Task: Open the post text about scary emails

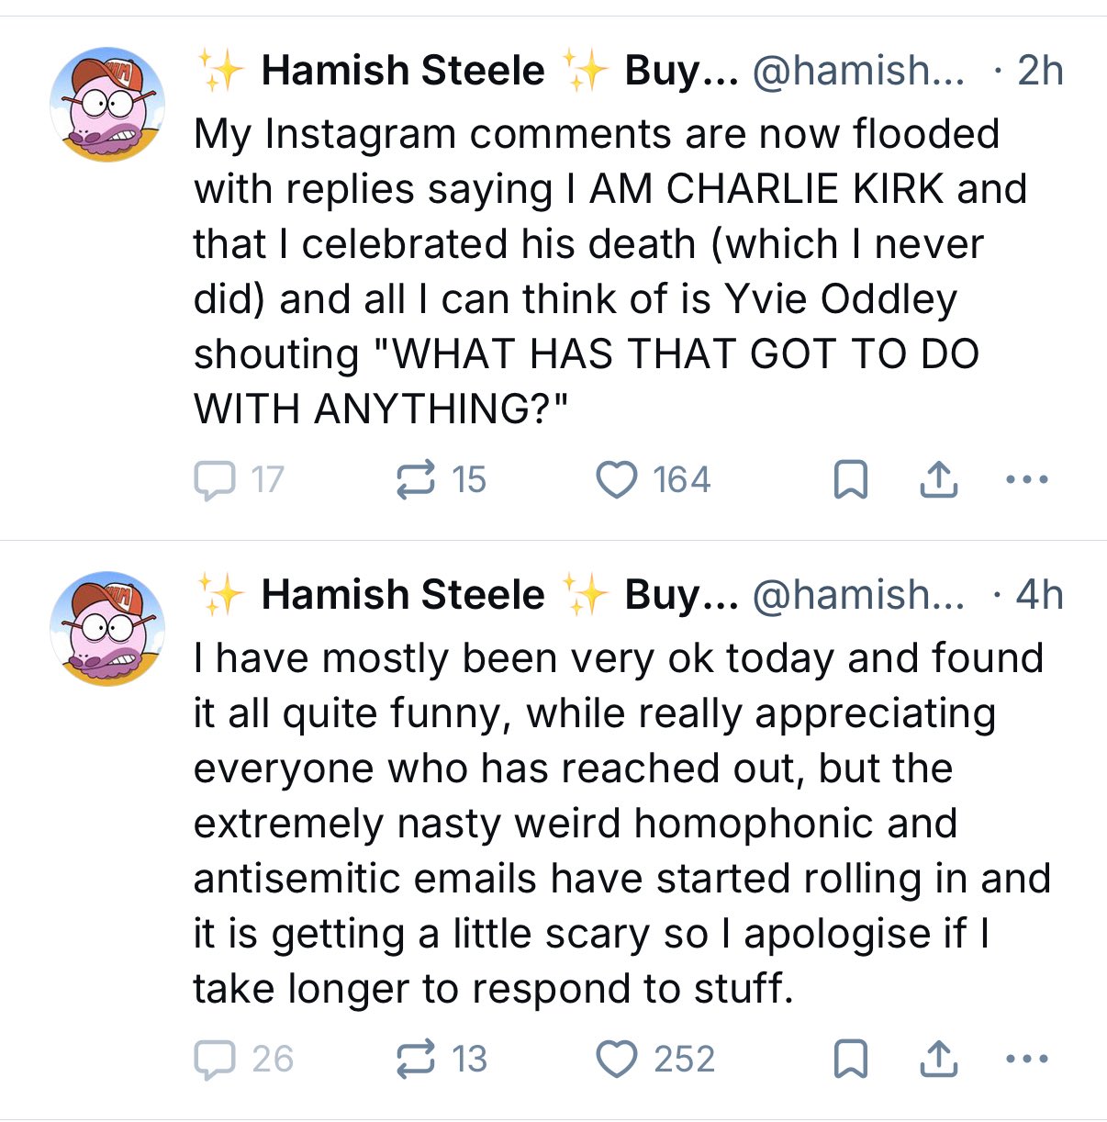Action: [x=615, y=823]
